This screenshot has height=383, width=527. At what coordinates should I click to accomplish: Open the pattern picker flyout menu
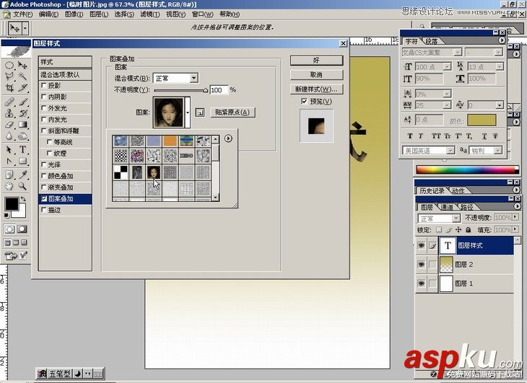click(228, 138)
